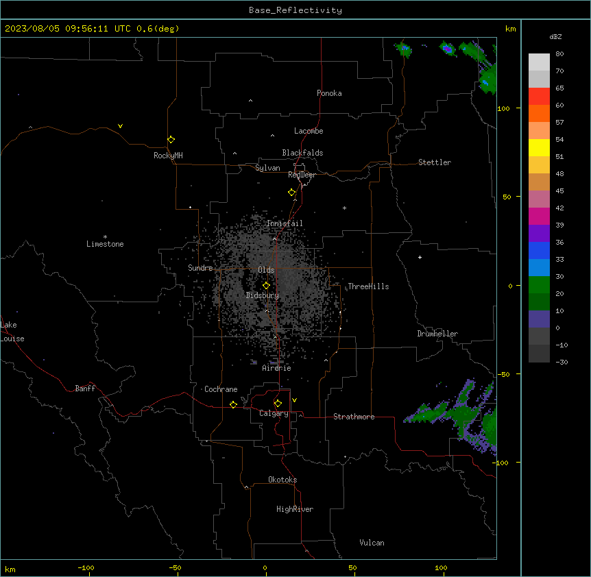591x577 pixels.
Task: Click the Lacombe city label
Action: click(x=309, y=131)
